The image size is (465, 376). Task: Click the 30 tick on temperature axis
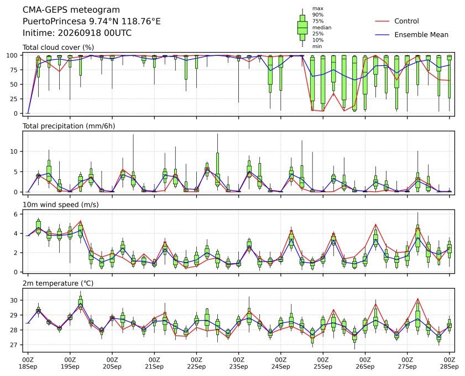pyautogui.click(x=14, y=300)
